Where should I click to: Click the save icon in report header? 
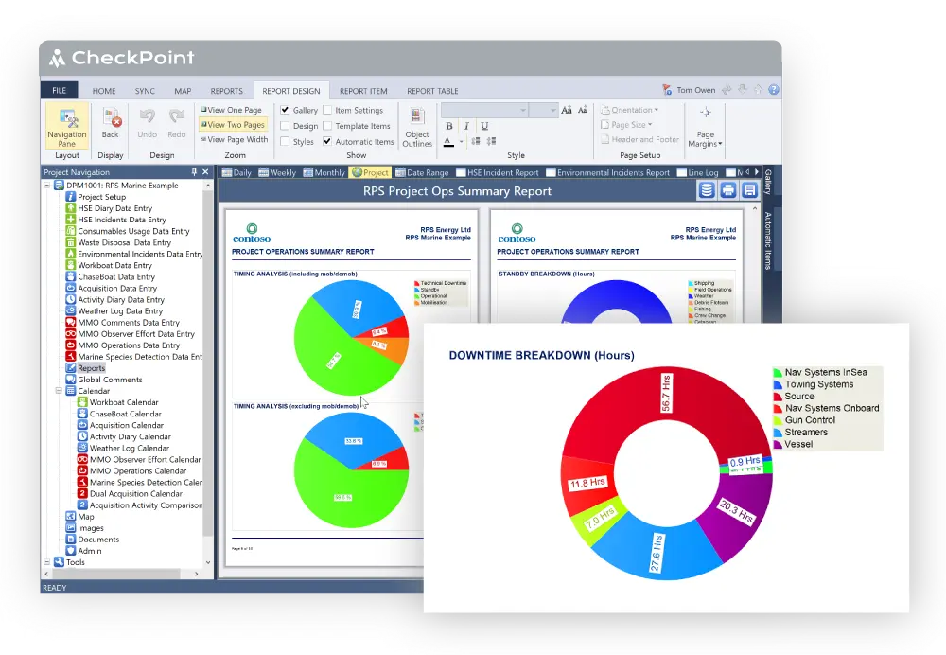click(x=749, y=191)
